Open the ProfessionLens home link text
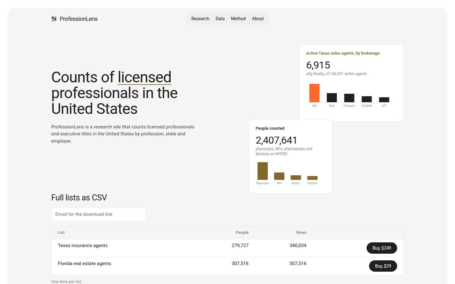Screen dimensions: 455x284 pyautogui.click(x=79, y=19)
